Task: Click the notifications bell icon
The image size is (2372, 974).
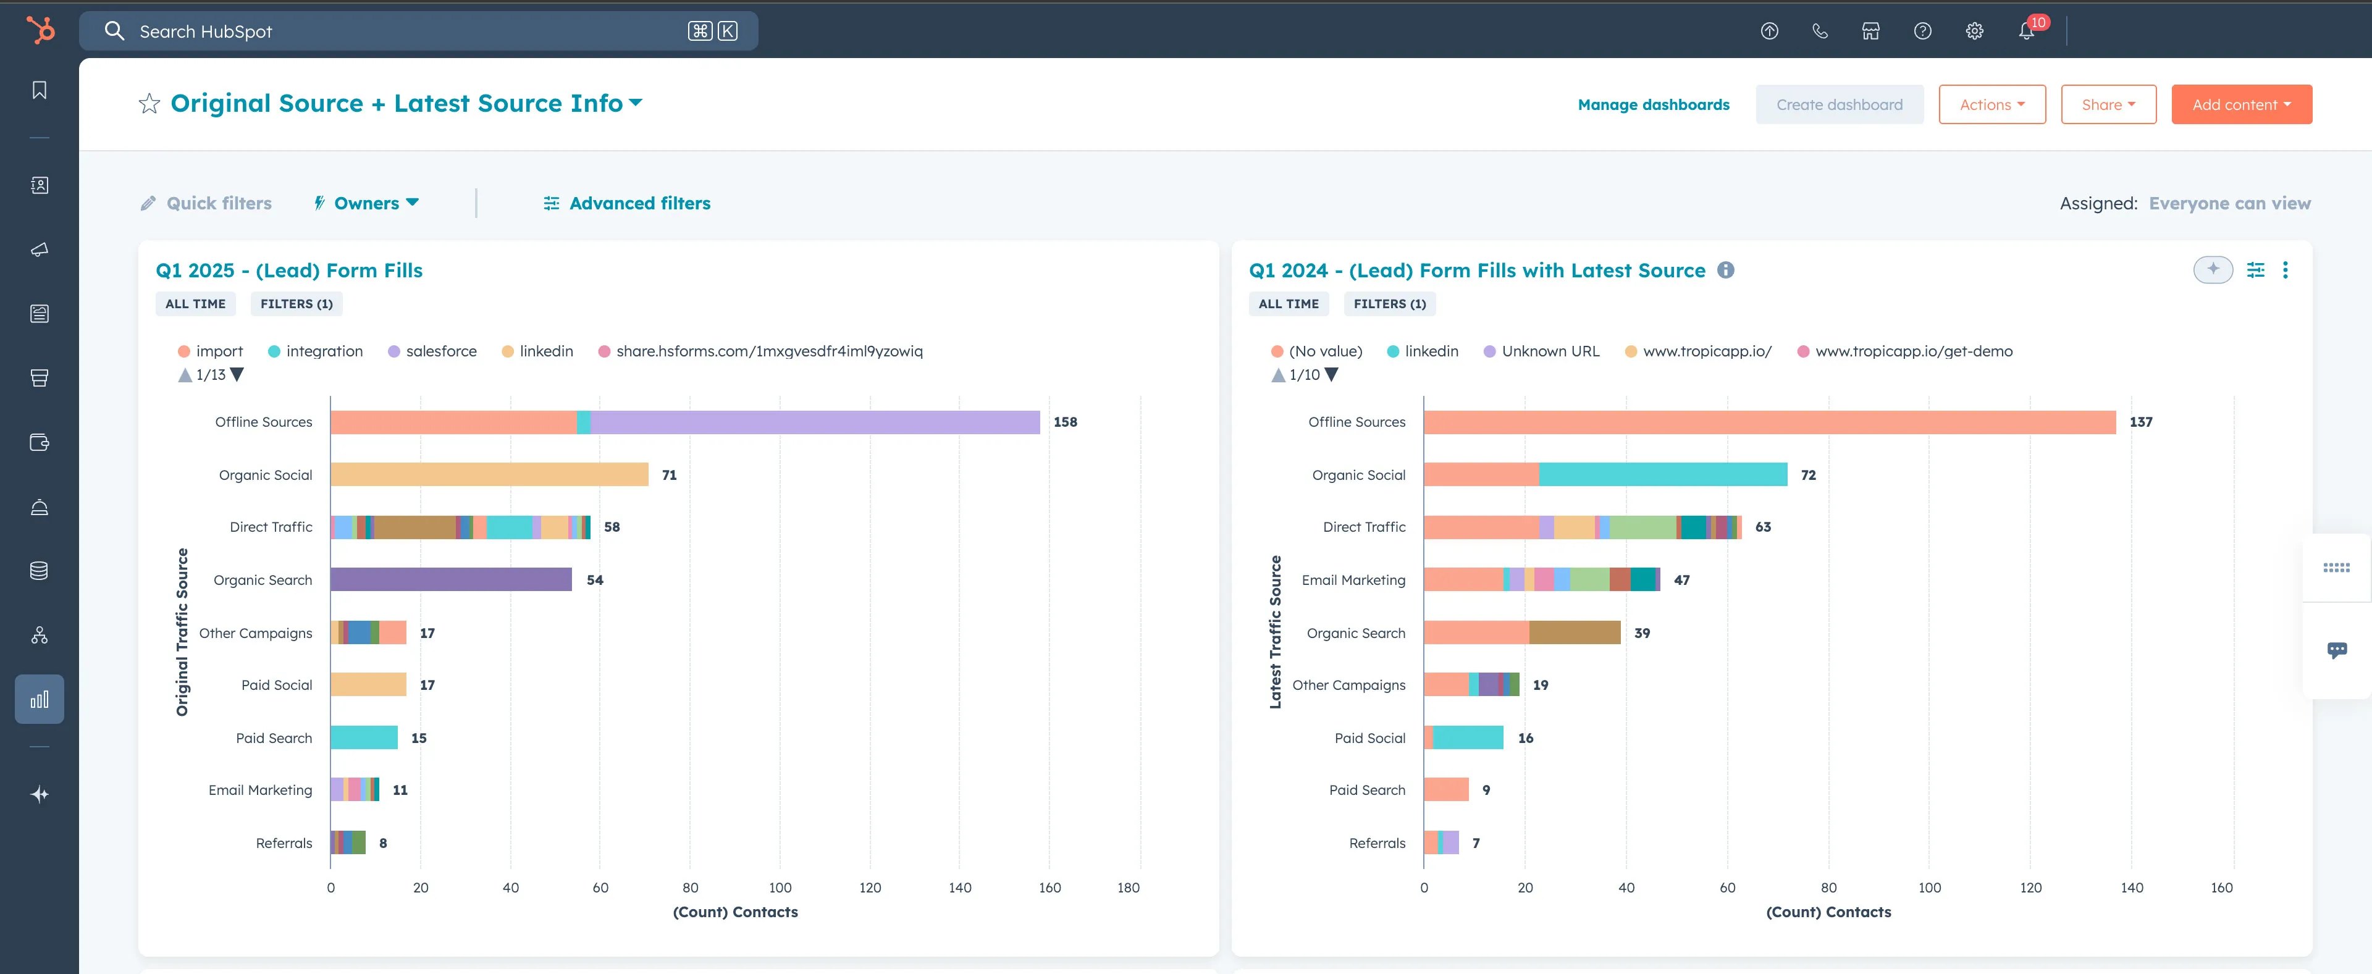Action: [2026, 31]
